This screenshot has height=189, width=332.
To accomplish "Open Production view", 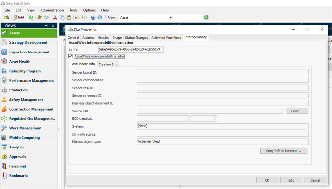I will (29, 90).
